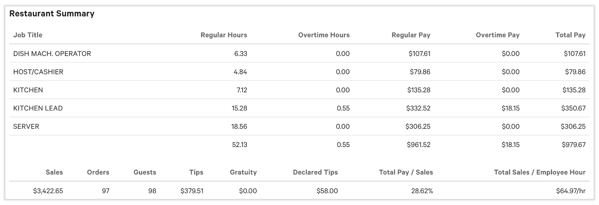Image resolution: width=599 pixels, height=205 pixels.
Task: Click the Total Pay column header
Action: (x=570, y=35)
